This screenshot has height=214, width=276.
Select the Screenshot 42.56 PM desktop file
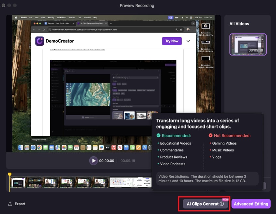206,46
